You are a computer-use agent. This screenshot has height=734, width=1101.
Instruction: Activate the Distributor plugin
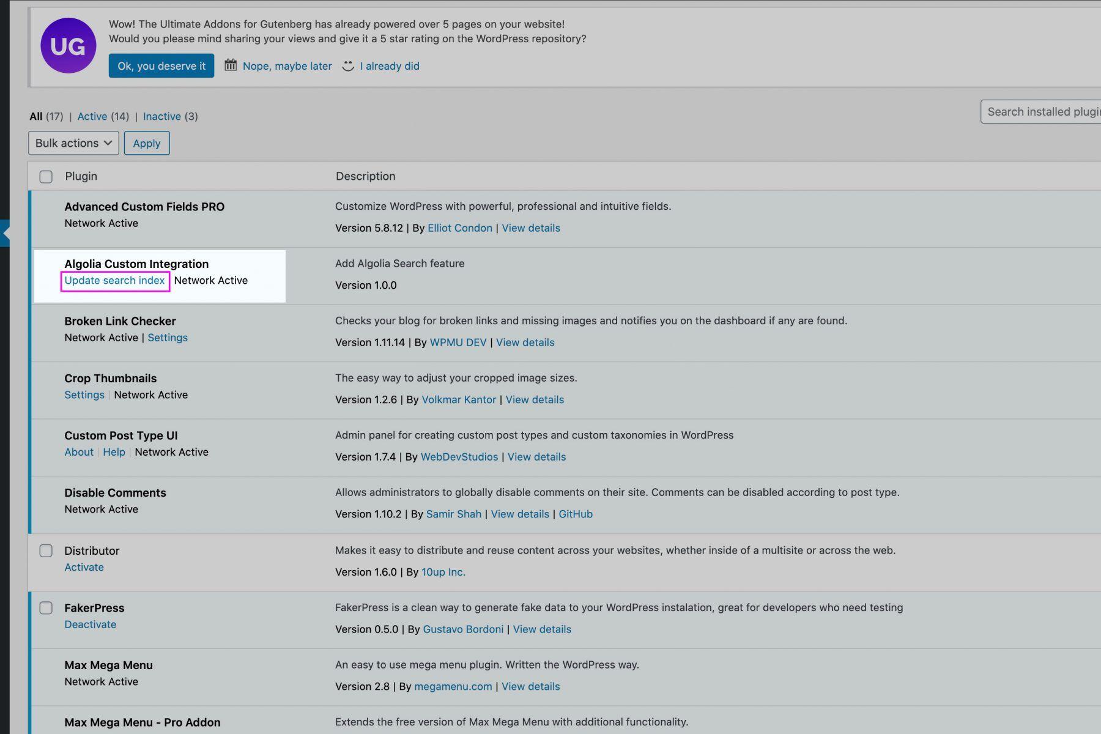pos(84,568)
